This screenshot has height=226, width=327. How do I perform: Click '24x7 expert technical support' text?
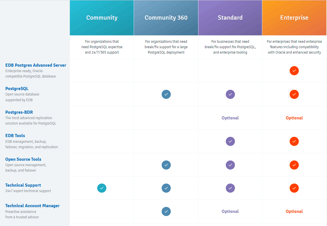pyautogui.click(x=28, y=191)
